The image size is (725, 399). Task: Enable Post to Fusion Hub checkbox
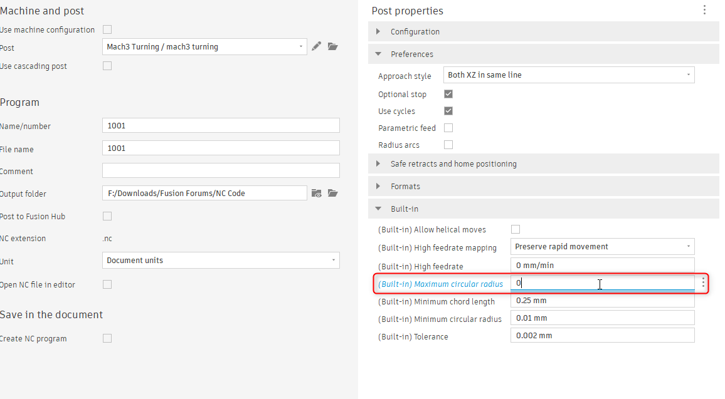[107, 216]
